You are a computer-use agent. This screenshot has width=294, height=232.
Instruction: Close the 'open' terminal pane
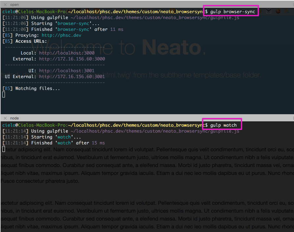coord(5,5)
